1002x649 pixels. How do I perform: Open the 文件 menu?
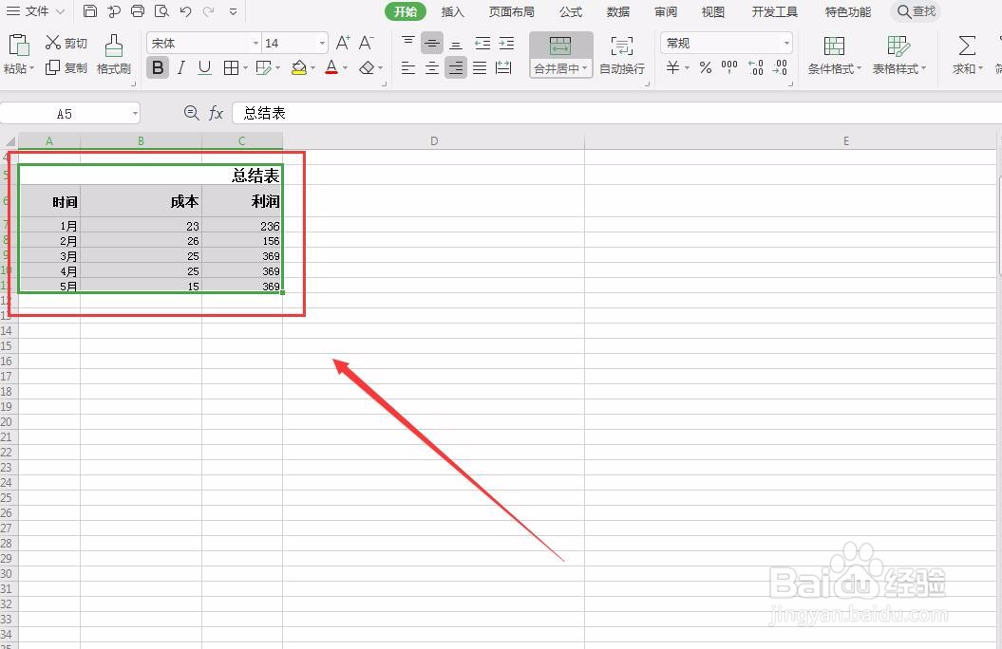[x=36, y=10]
